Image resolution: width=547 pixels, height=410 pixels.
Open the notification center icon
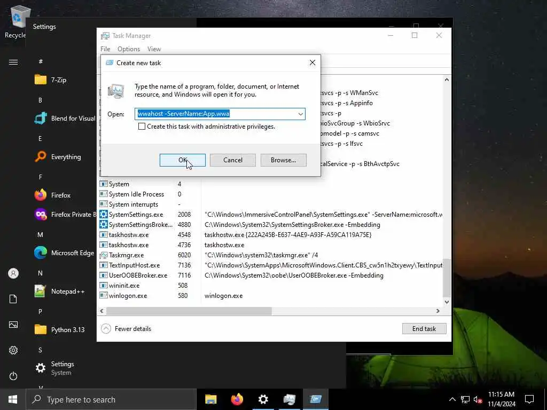click(x=529, y=399)
